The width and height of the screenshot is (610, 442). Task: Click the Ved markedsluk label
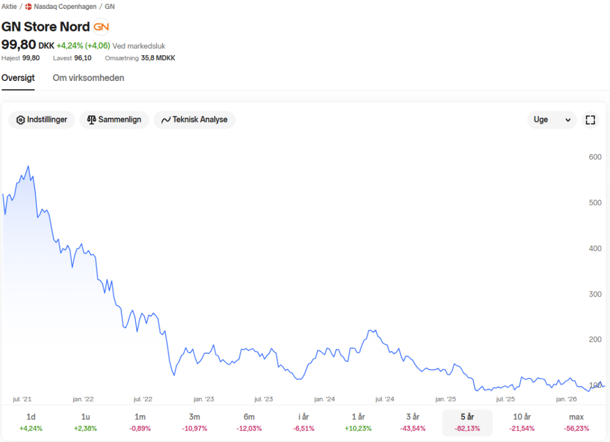pyautogui.click(x=139, y=46)
